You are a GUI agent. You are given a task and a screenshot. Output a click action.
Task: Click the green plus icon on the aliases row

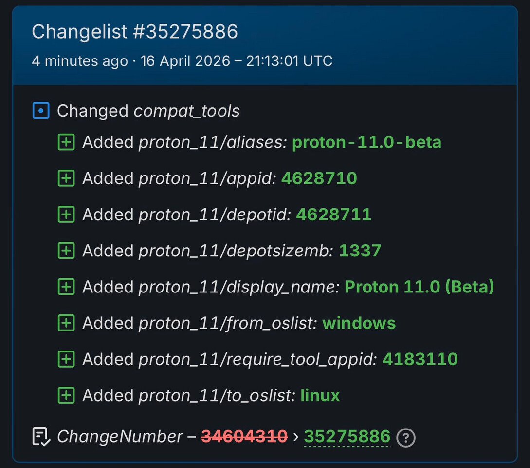(x=66, y=142)
